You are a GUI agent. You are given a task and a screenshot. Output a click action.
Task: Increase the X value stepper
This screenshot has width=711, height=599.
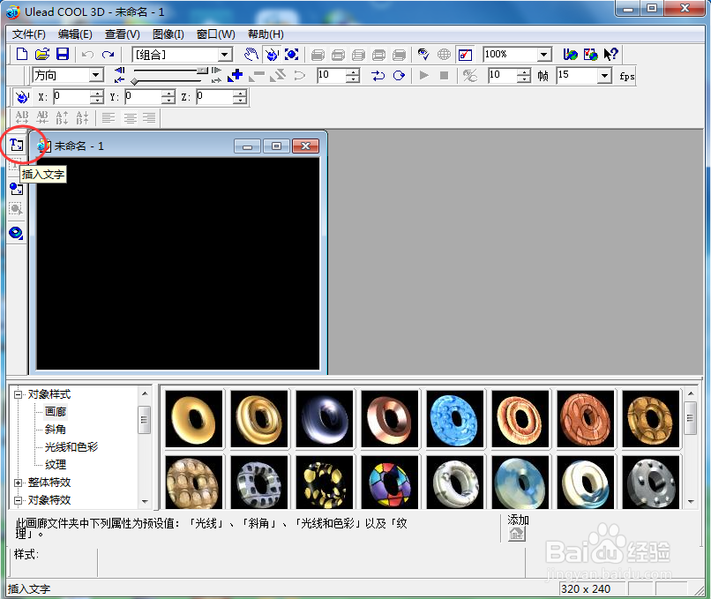tap(97, 94)
